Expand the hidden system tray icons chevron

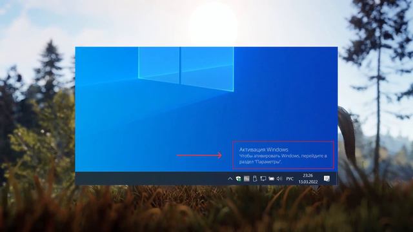tap(230, 179)
